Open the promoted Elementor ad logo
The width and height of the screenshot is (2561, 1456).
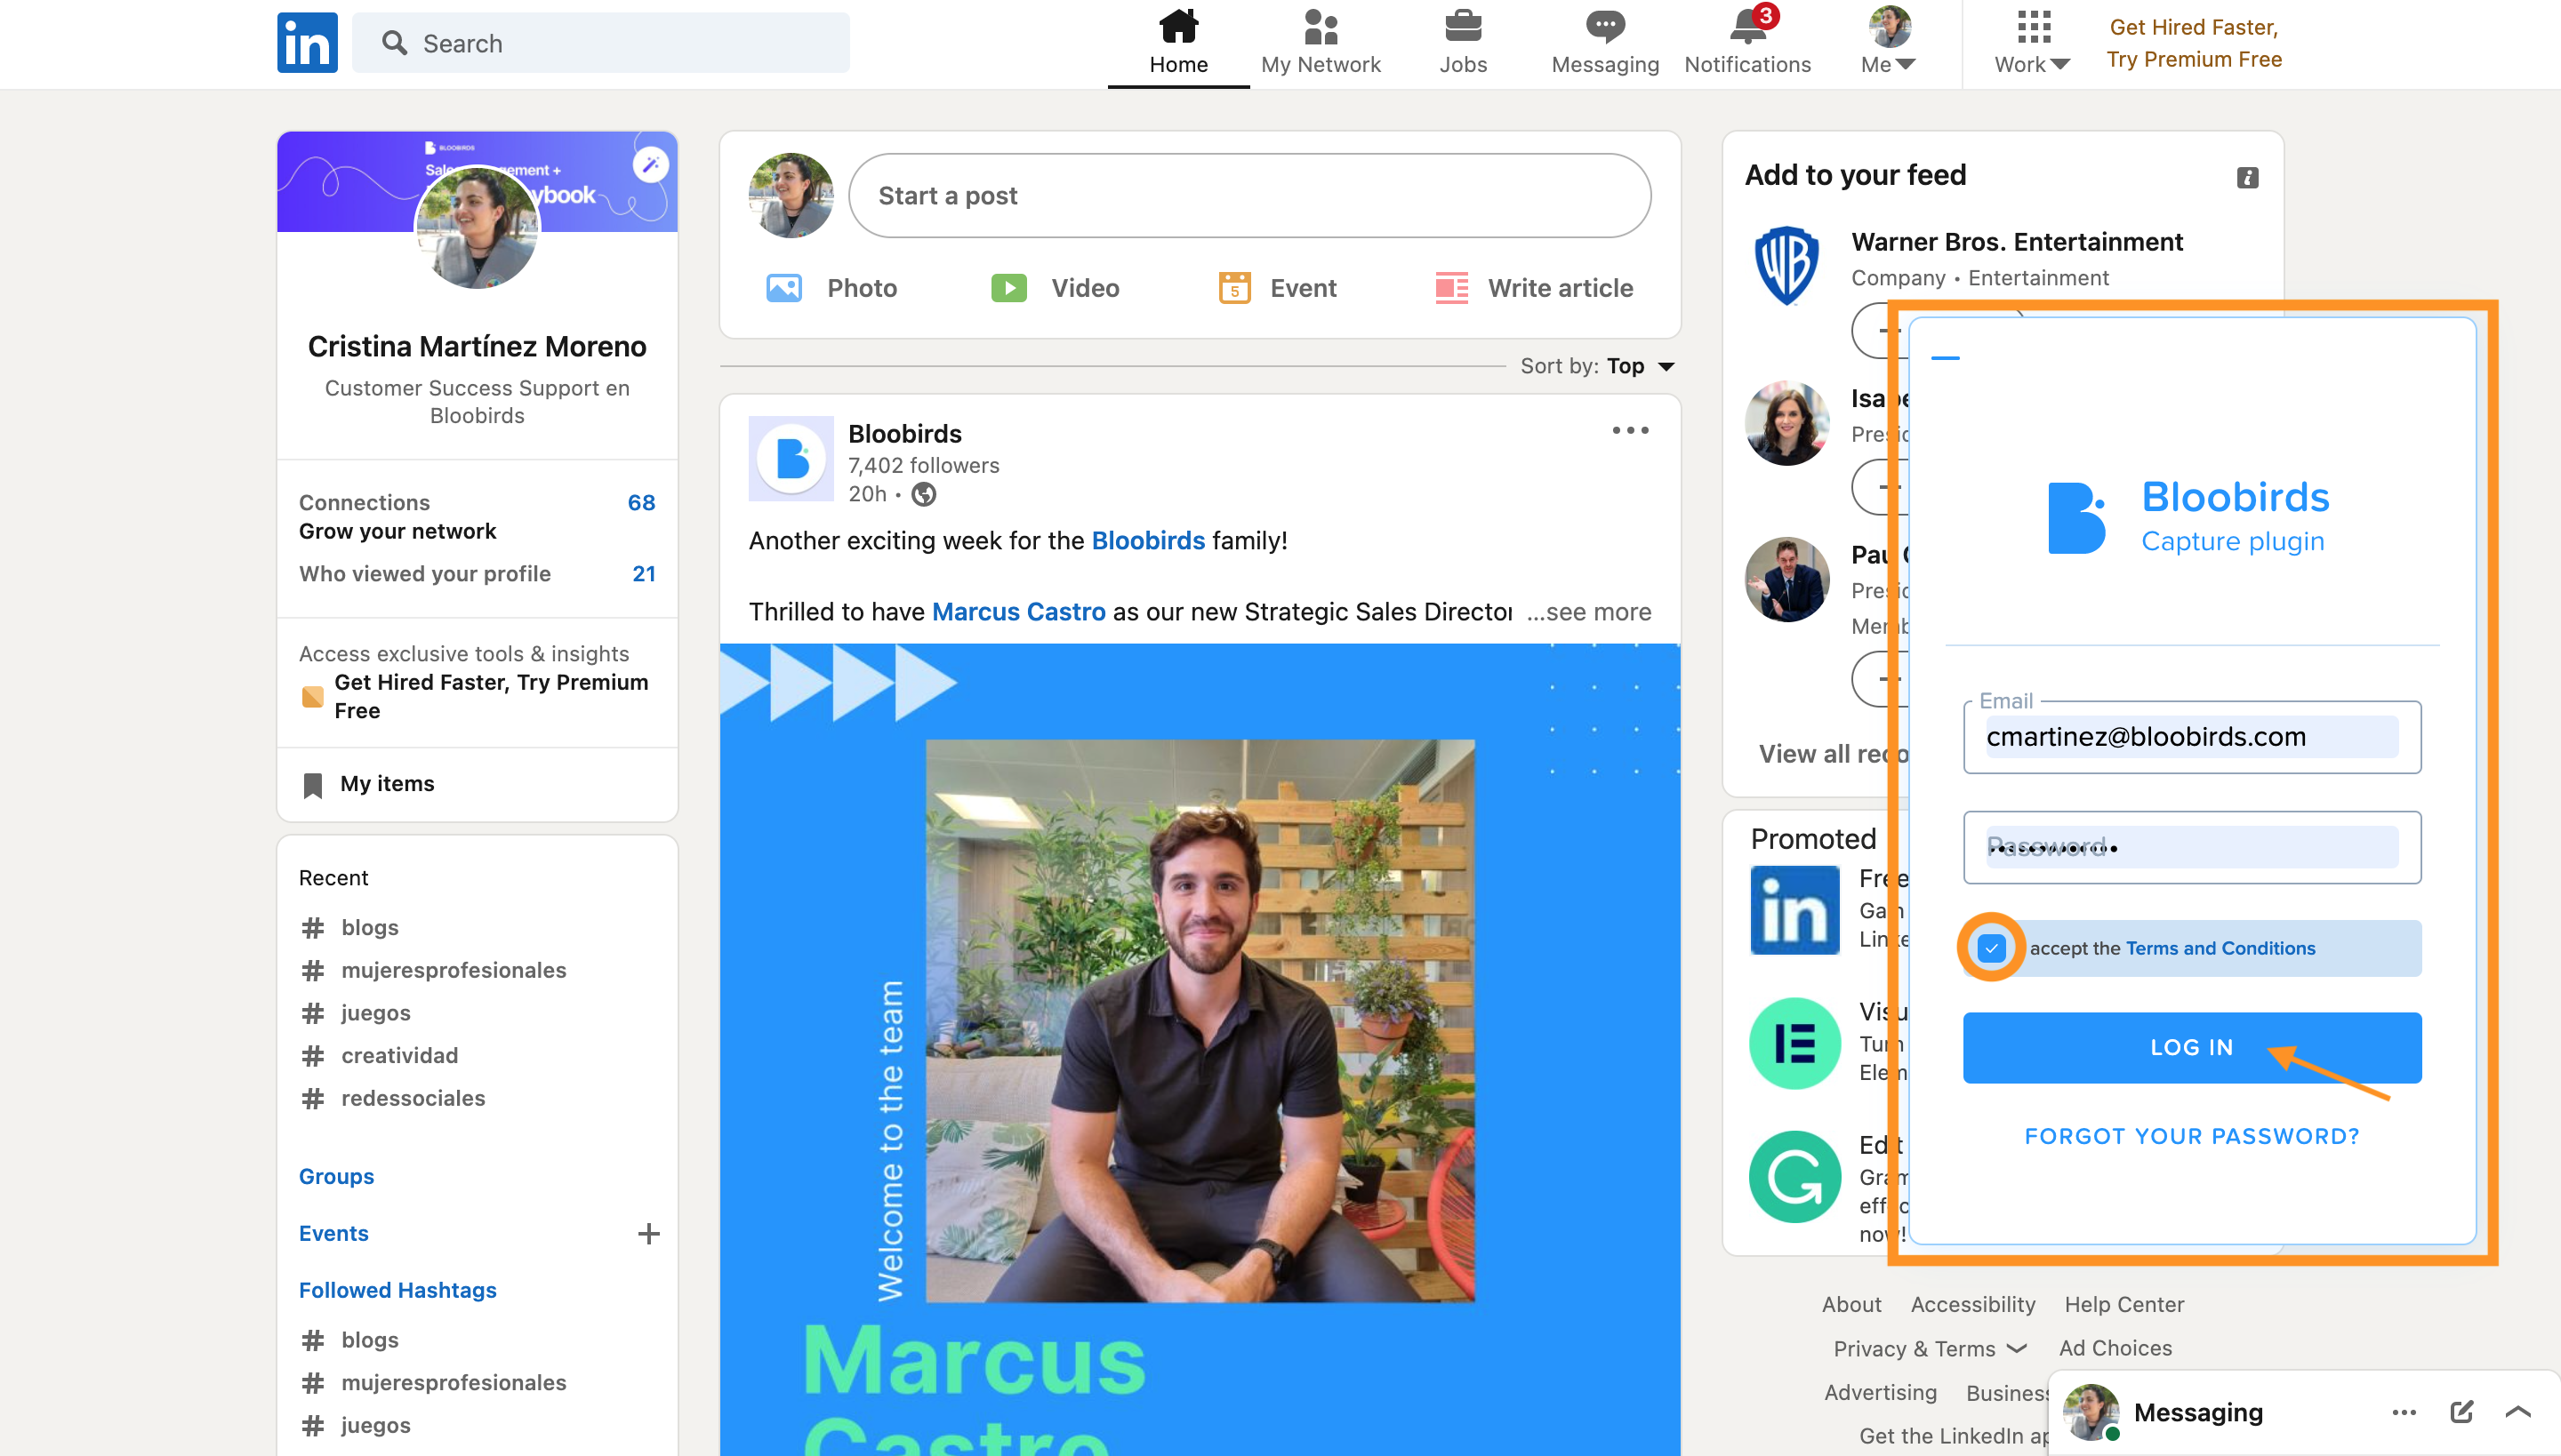(x=1794, y=1043)
